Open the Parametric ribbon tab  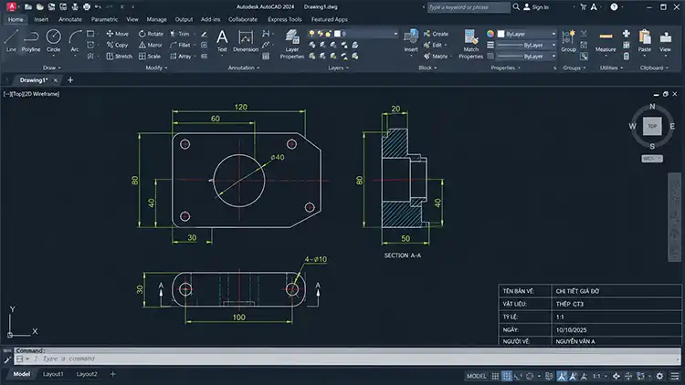pyautogui.click(x=104, y=19)
